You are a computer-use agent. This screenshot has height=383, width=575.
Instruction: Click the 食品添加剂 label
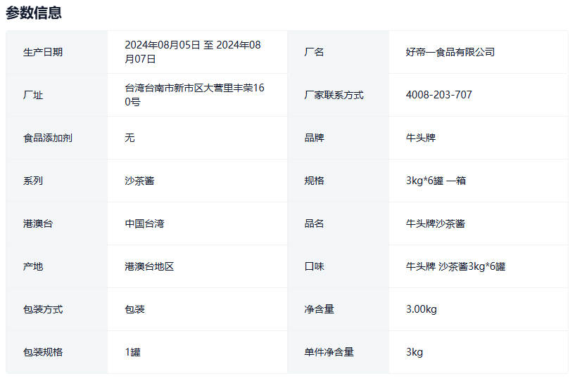[x=48, y=138]
